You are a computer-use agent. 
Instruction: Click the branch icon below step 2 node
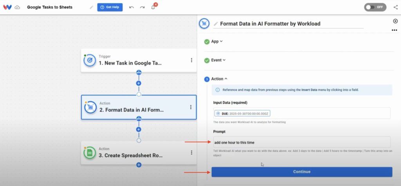pos(139,119)
